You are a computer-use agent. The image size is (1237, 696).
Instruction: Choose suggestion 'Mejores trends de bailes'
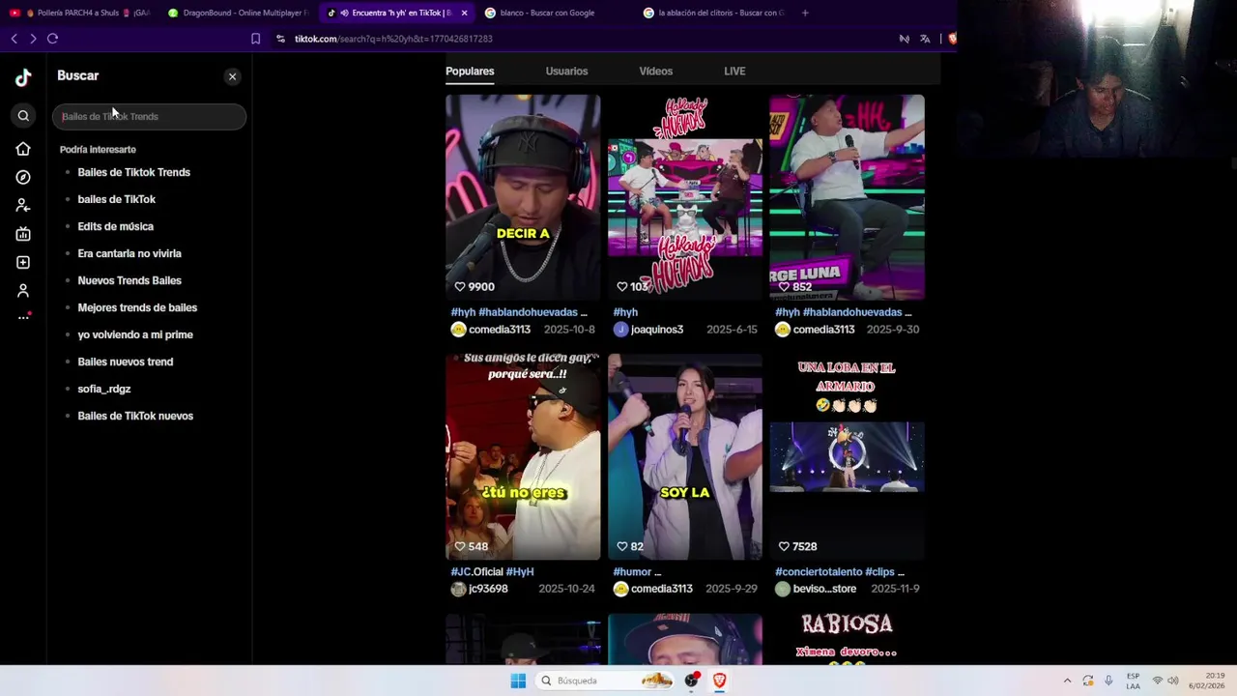(x=137, y=307)
